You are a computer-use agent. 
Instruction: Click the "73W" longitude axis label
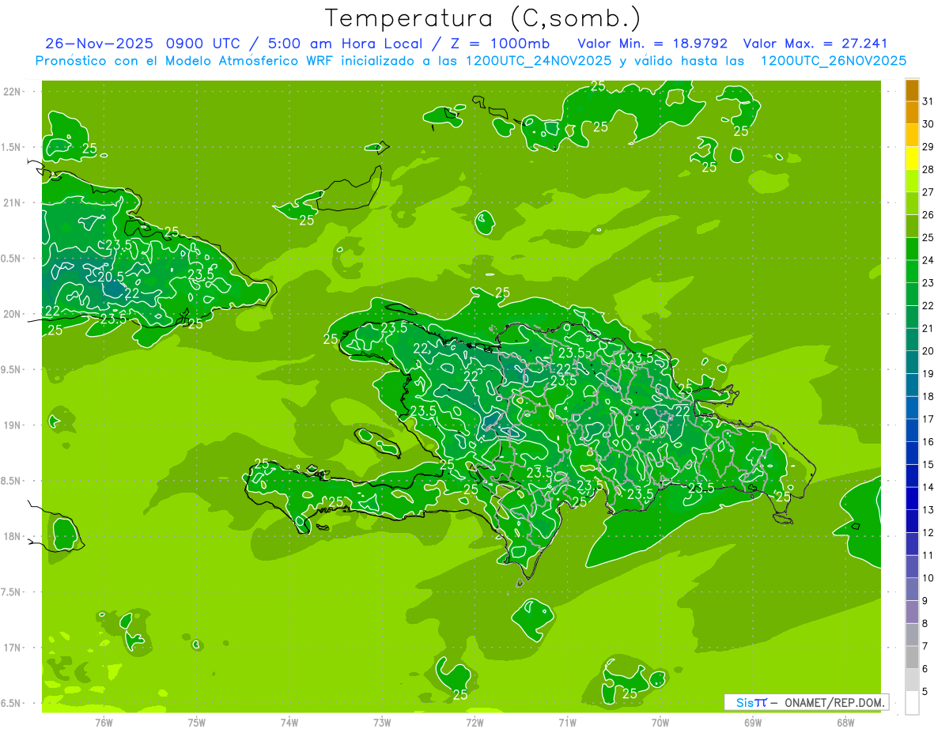(x=382, y=723)
